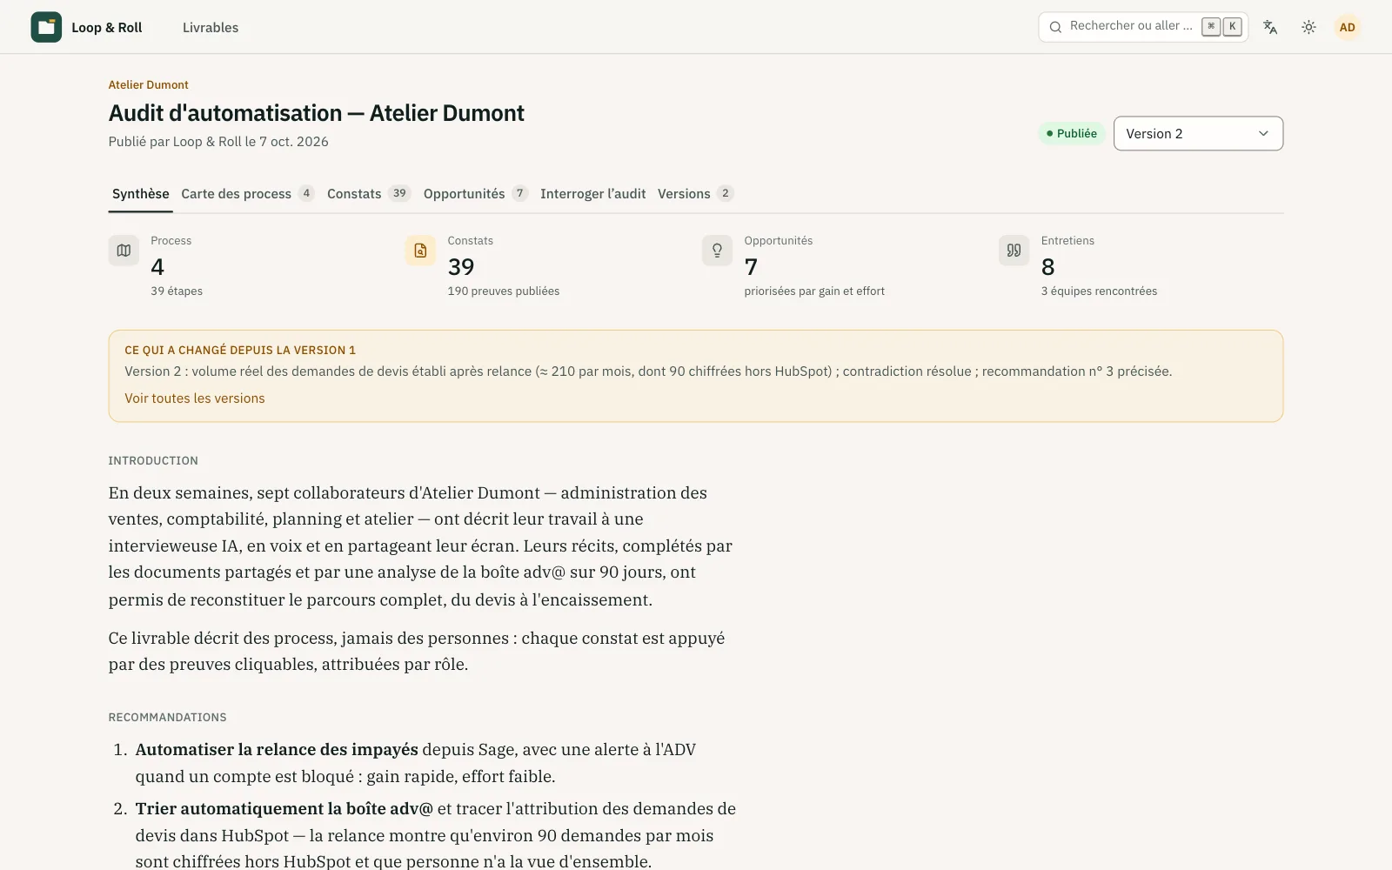
Task: Click the Process map icon
Action: 124,251
